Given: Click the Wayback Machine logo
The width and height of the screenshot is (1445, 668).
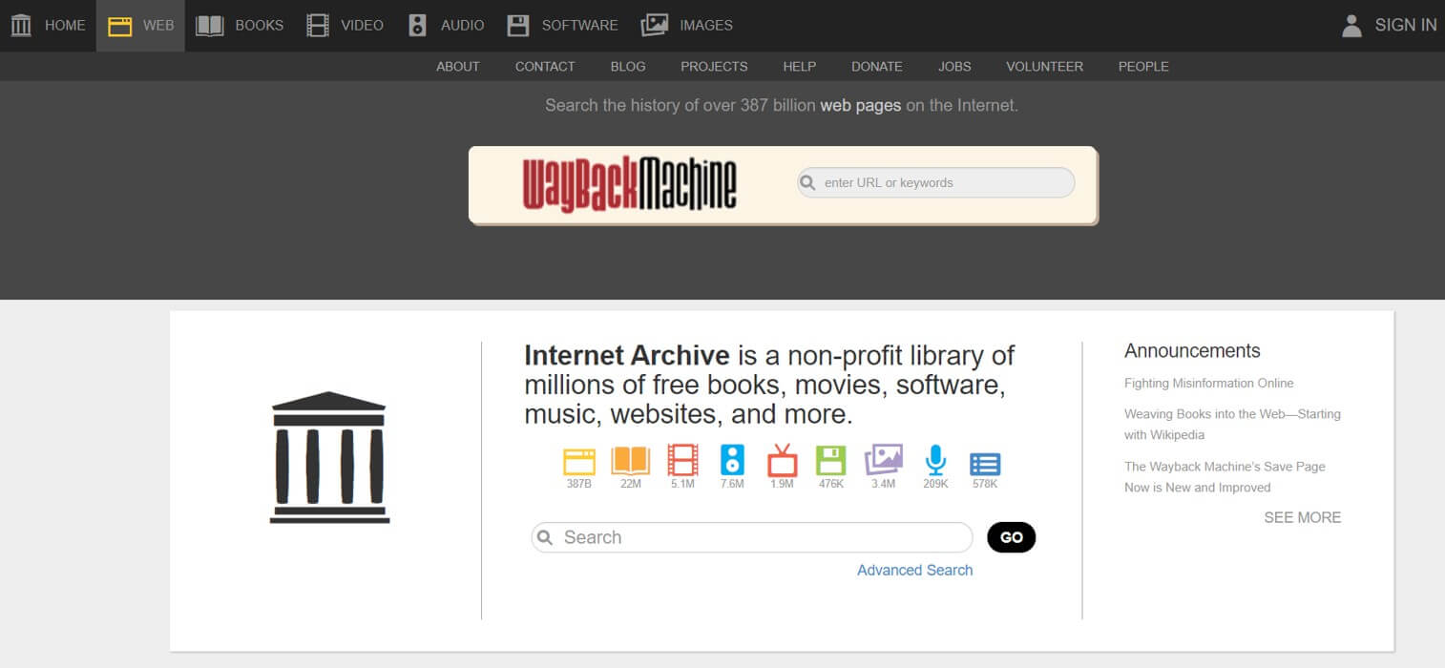Looking at the screenshot, I should [630, 183].
